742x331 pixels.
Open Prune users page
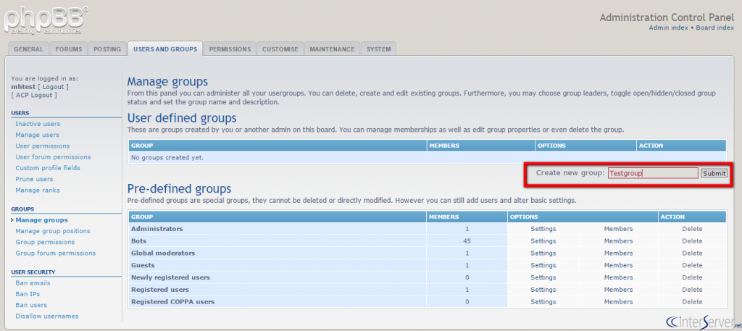click(34, 179)
